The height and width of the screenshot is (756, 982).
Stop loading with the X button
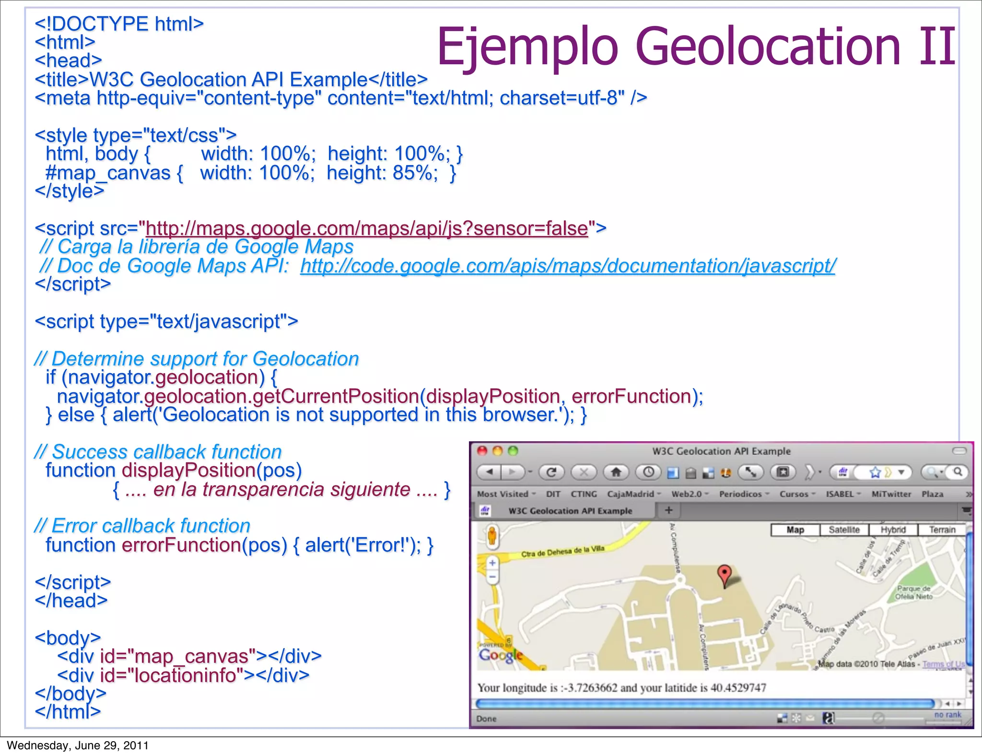coord(584,472)
